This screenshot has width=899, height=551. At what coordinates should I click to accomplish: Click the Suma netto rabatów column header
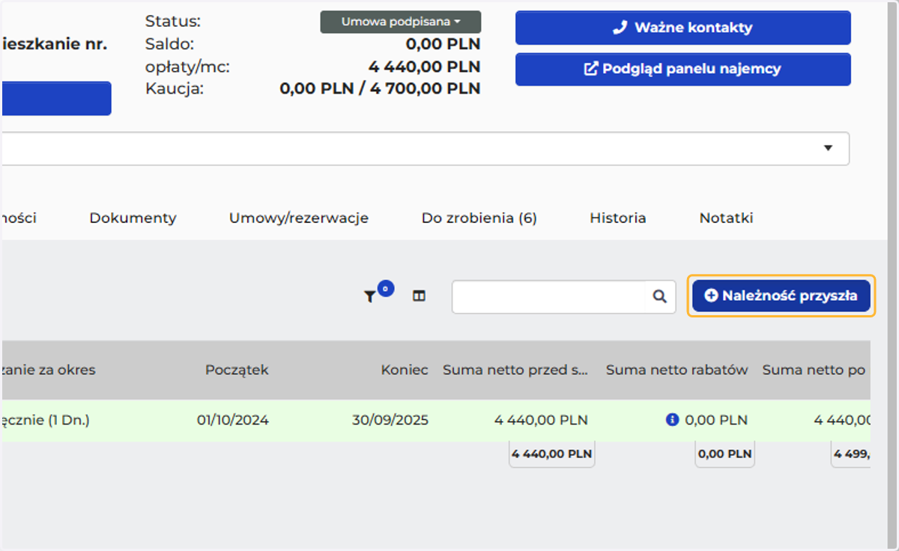676,370
